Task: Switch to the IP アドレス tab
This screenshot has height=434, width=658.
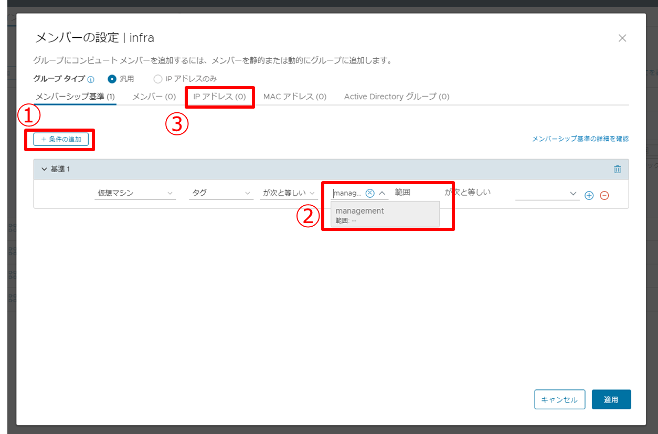Action: coord(219,97)
